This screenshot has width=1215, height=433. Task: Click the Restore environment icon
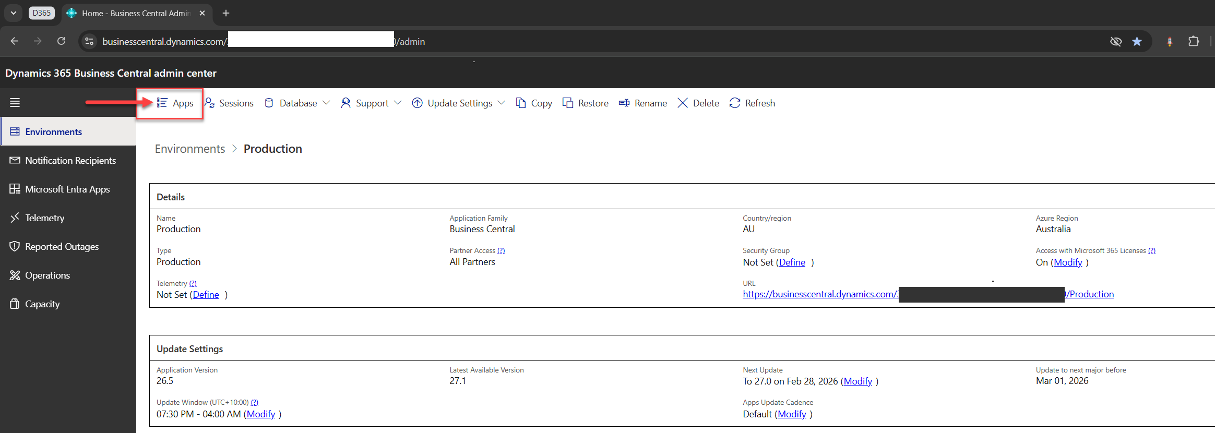[568, 103]
